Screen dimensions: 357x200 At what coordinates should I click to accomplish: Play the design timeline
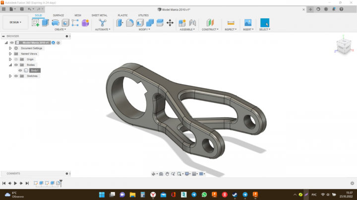[x=15, y=183]
